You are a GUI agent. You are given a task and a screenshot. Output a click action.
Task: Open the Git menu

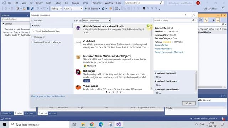[31, 3]
